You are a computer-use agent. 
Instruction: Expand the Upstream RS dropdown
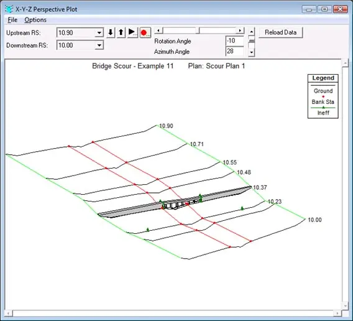click(99, 33)
